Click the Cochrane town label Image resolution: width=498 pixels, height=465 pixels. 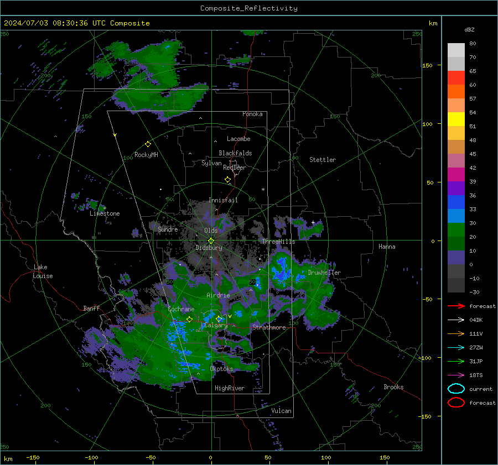[x=181, y=309]
